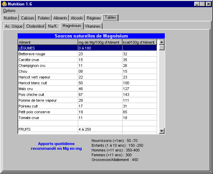The width and height of the screenshot is (213, 174).
Task: Click the Nutrition app icon in title bar
Action: pyautogui.click(x=4, y=4)
